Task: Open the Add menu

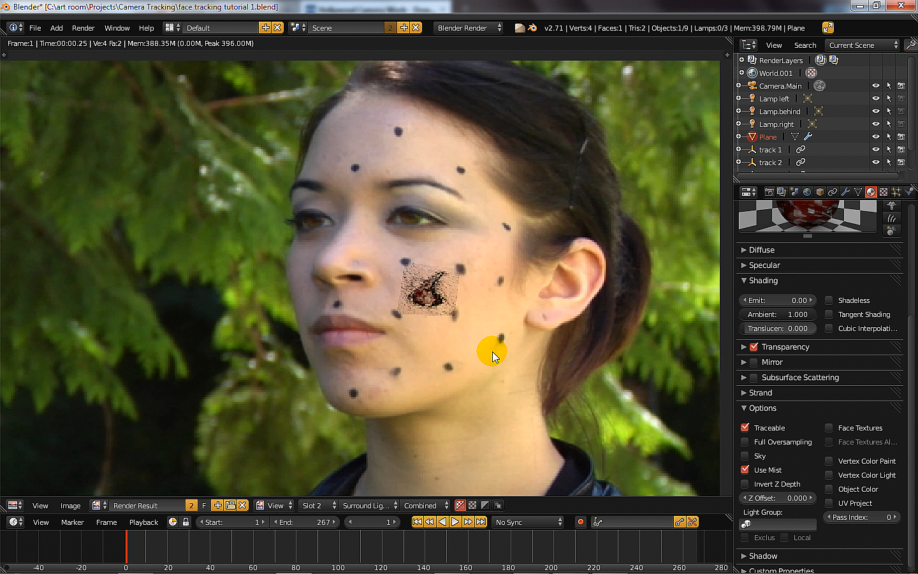Action: (57, 28)
